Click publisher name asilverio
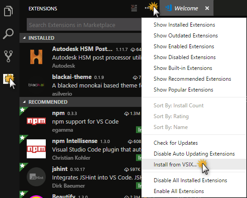Image resolution: width=247 pixels, height=198 pixels. [62, 94]
